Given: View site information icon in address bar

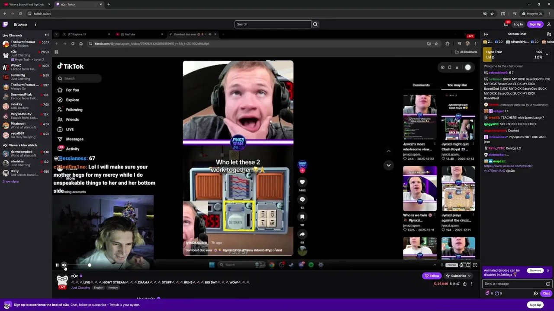Looking at the screenshot, I should 30,13.
